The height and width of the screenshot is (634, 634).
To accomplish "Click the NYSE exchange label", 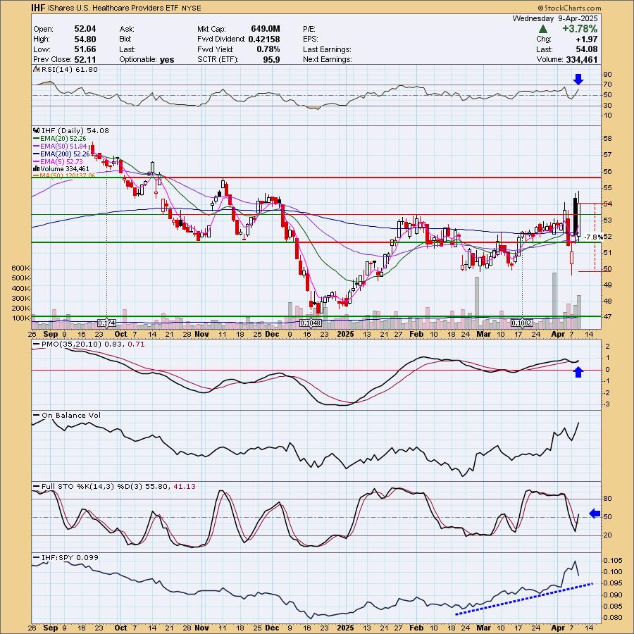I will [x=191, y=8].
